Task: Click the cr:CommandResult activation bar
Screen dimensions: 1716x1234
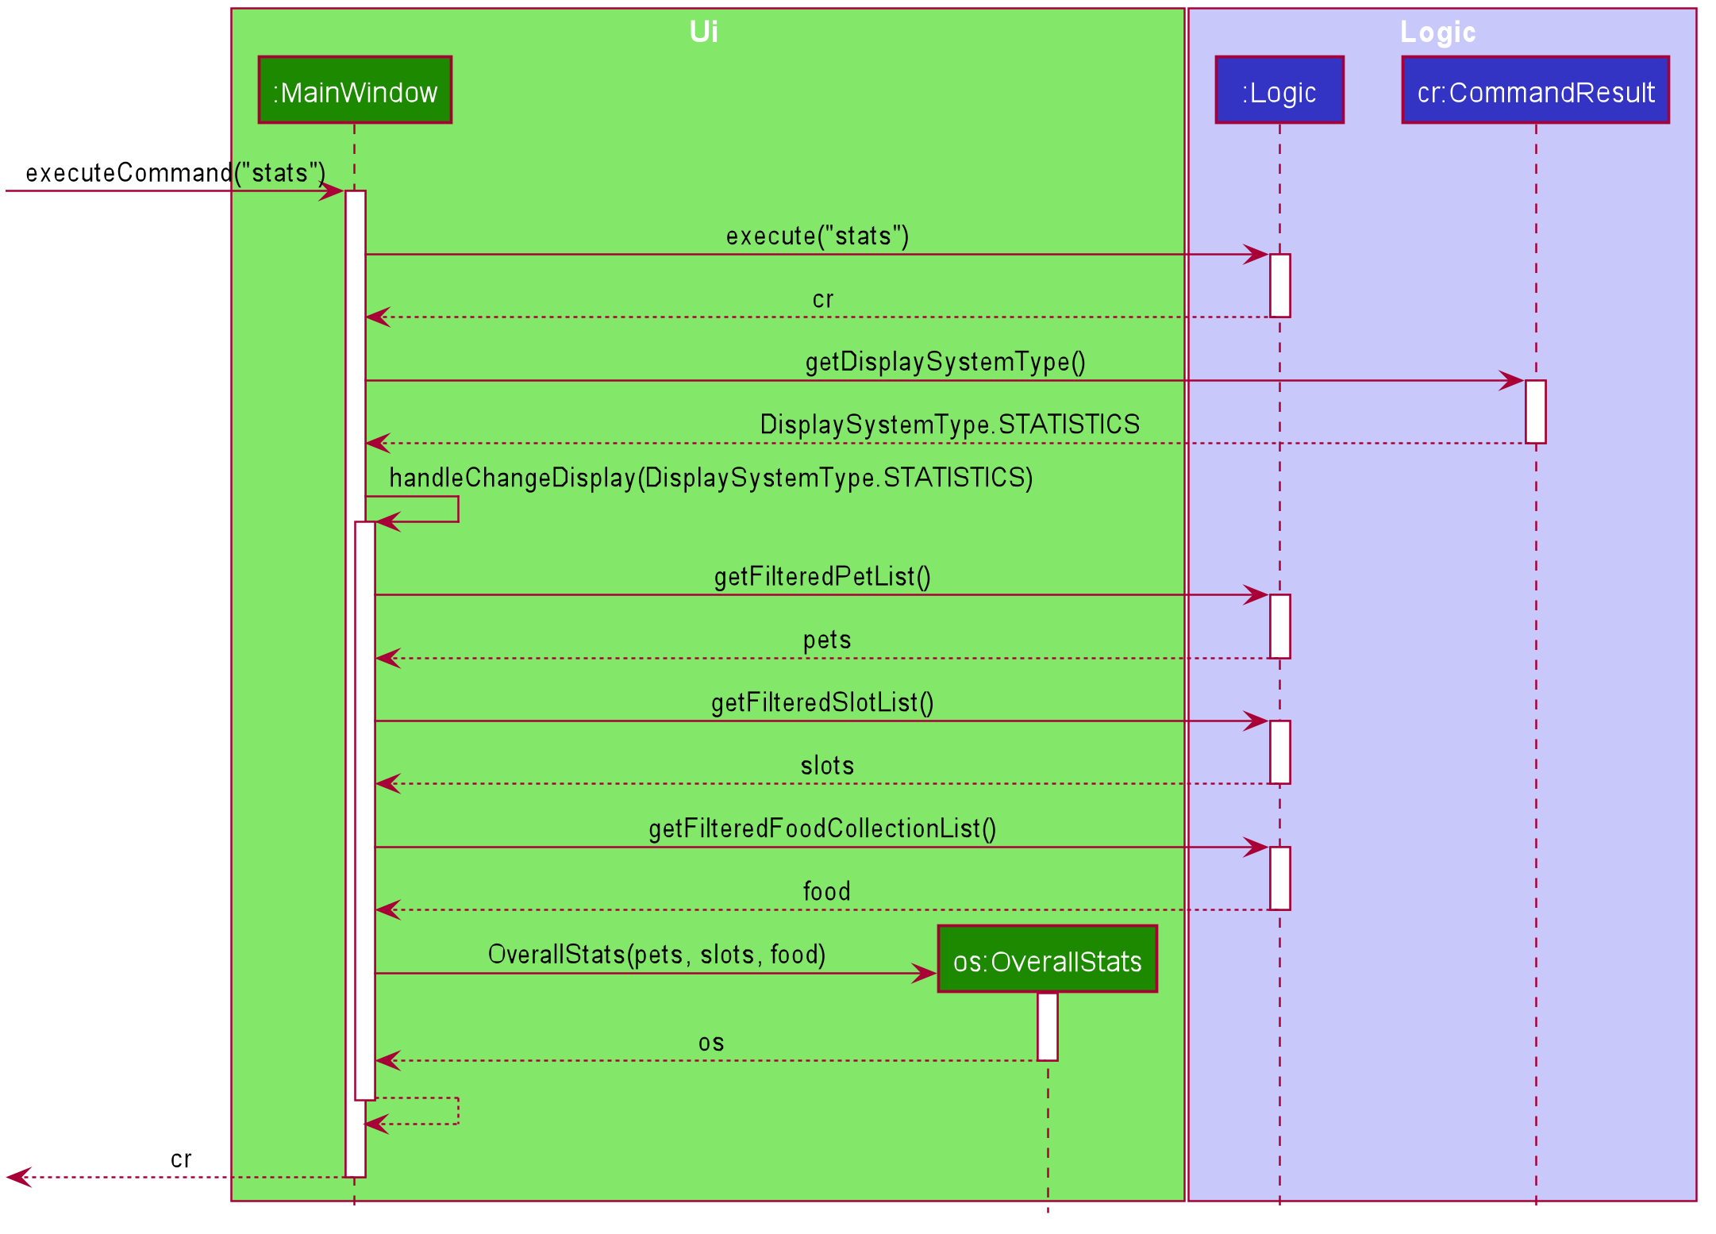Action: click(1535, 412)
